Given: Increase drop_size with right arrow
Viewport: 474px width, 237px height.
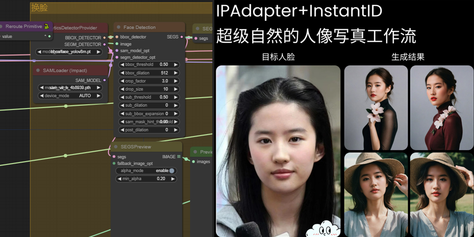Looking at the screenshot, I should coord(176,89).
